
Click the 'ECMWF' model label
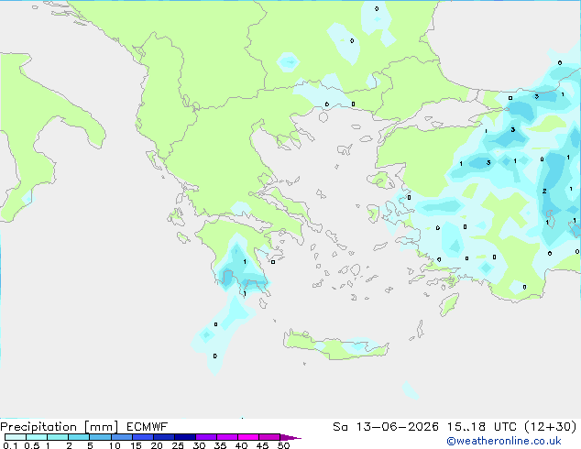148,427
